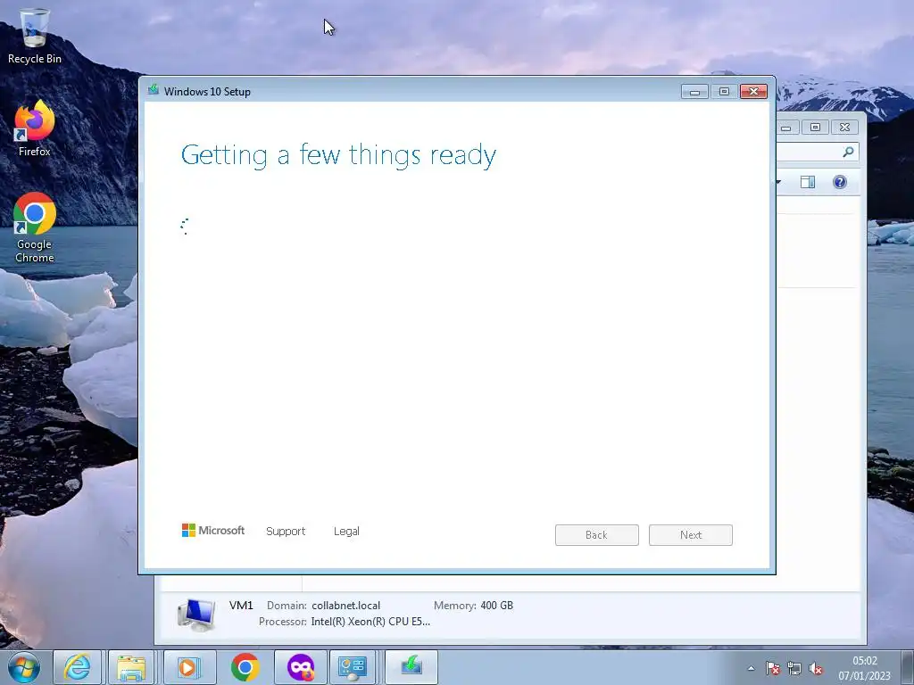Select the Google Chrome desktop shortcut
Screen dimensions: 914x685
tap(35, 227)
